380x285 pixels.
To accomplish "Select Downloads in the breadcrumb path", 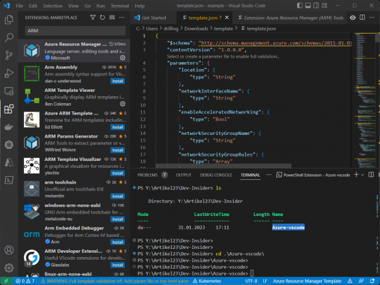I will point(196,28).
